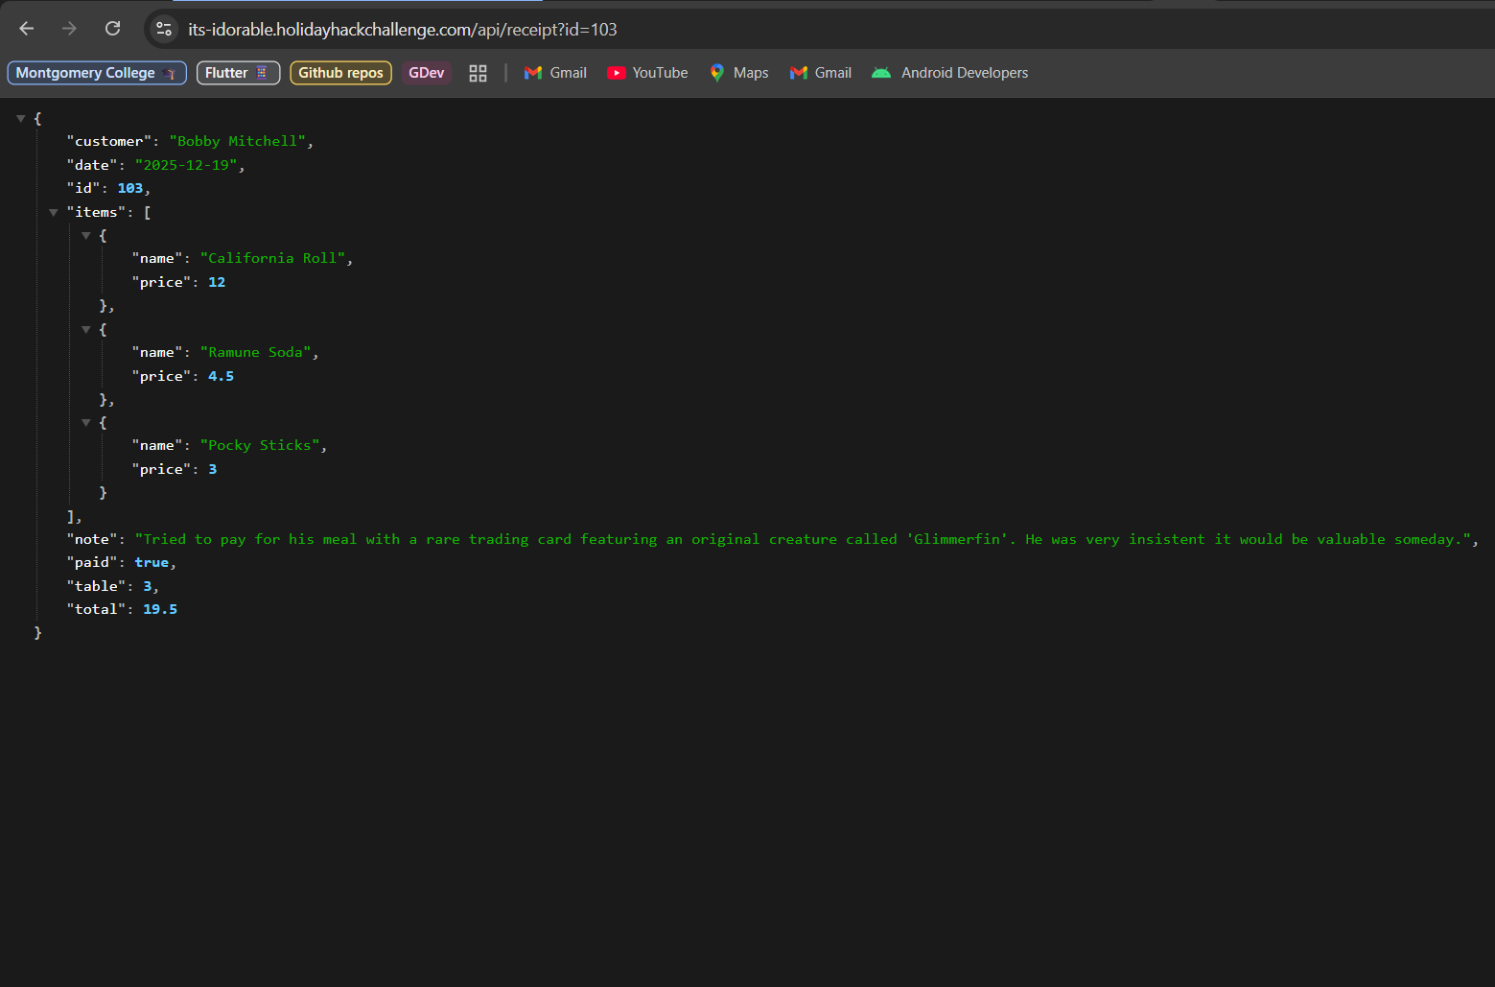Click the "items" key label
Screen dimensions: 1495x987
pos(96,212)
